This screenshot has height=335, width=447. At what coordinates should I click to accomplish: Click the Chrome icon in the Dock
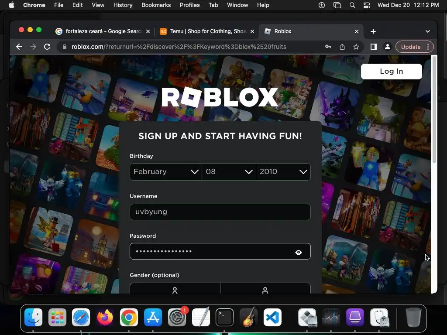point(129,318)
